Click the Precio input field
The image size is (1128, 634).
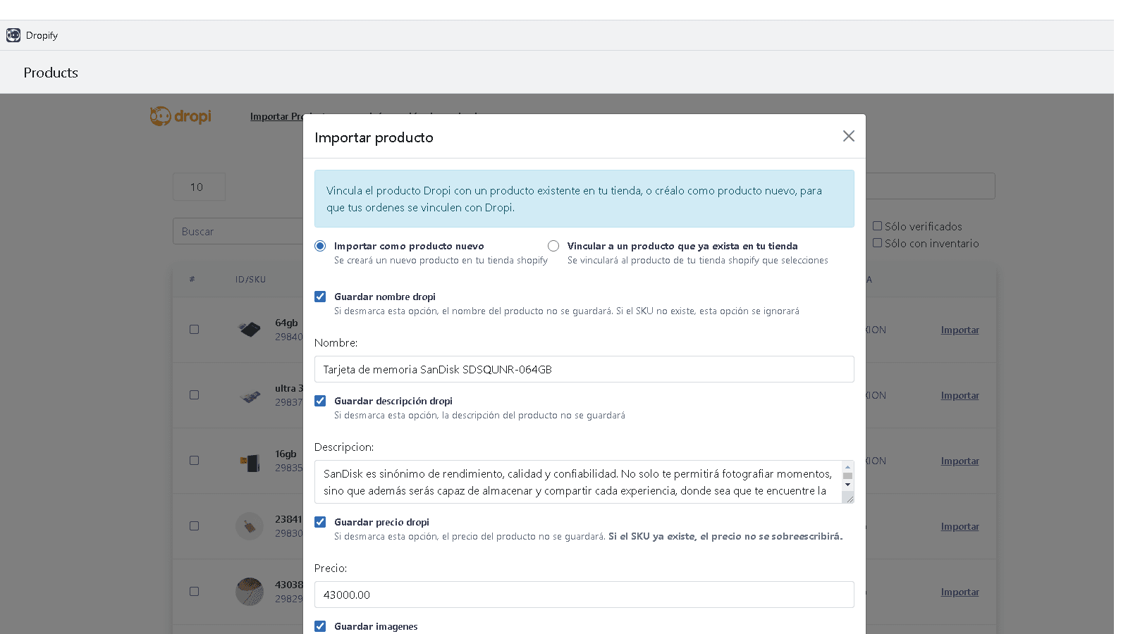click(x=584, y=595)
